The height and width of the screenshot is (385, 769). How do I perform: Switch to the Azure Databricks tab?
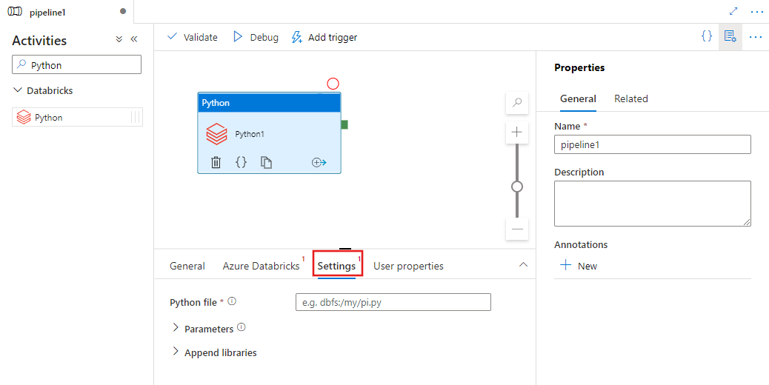tap(261, 266)
